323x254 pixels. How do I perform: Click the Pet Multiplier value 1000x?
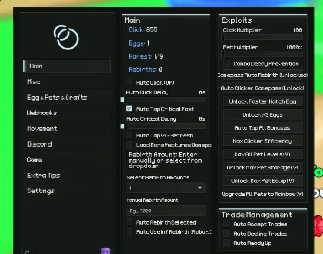tap(294, 47)
